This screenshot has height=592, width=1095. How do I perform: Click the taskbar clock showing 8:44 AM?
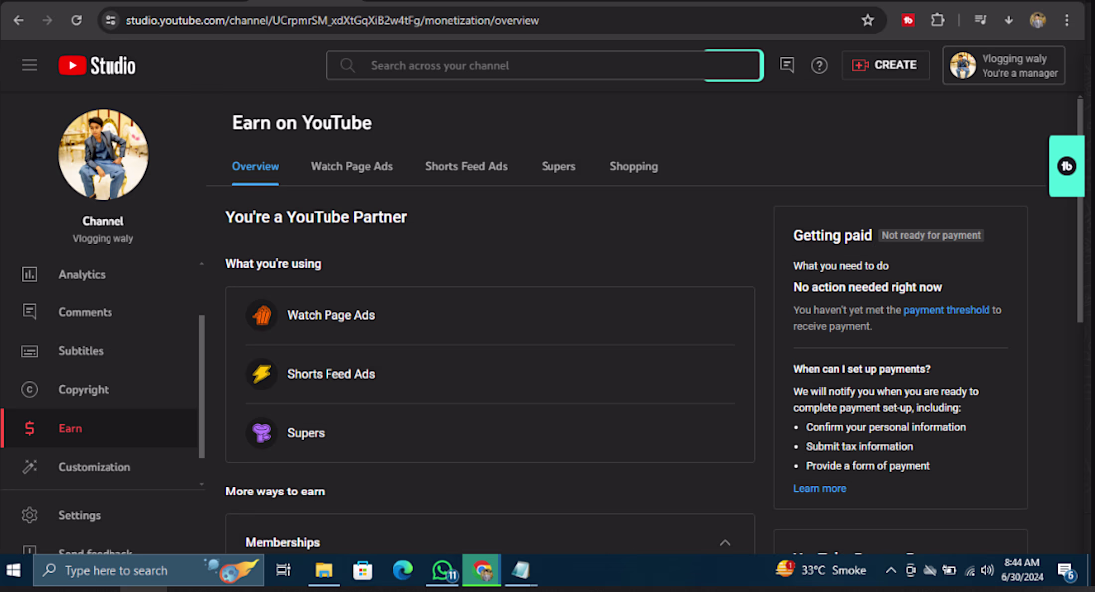click(1023, 570)
